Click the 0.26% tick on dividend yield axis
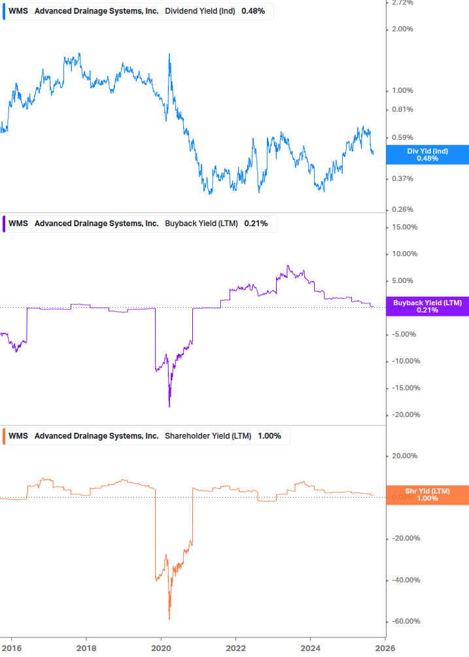This screenshot has width=469, height=657. pos(402,209)
